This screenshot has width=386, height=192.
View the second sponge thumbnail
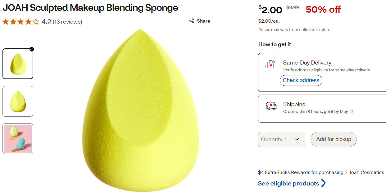18,101
